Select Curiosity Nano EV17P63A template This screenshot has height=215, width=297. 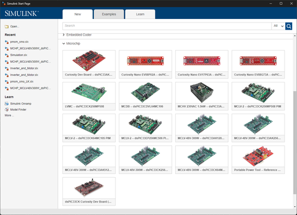202,64
